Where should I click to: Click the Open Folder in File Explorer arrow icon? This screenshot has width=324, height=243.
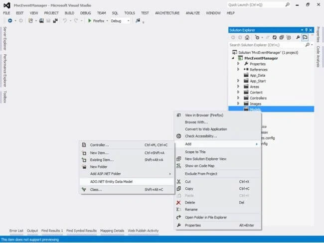[178, 217]
